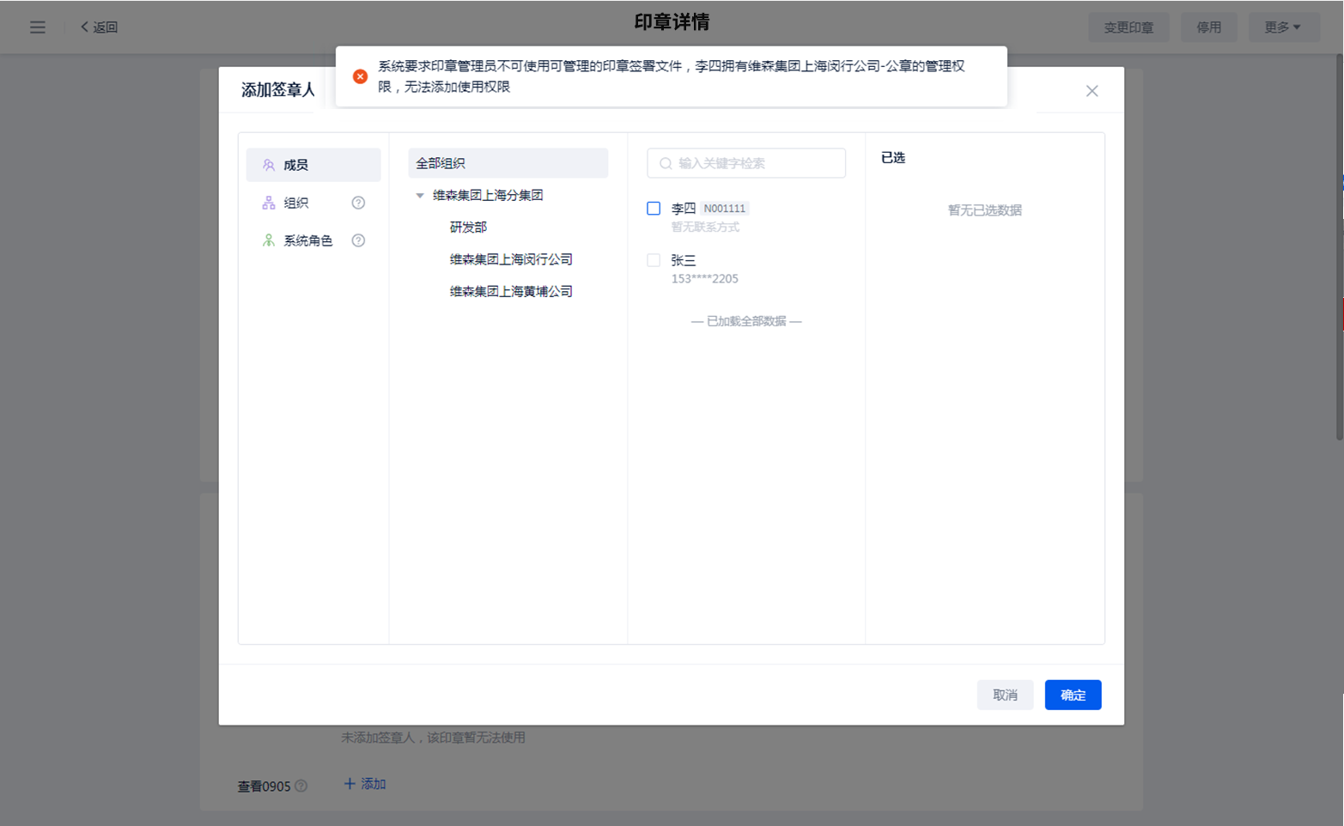
Task: Click the 停用 button
Action: tap(1209, 27)
